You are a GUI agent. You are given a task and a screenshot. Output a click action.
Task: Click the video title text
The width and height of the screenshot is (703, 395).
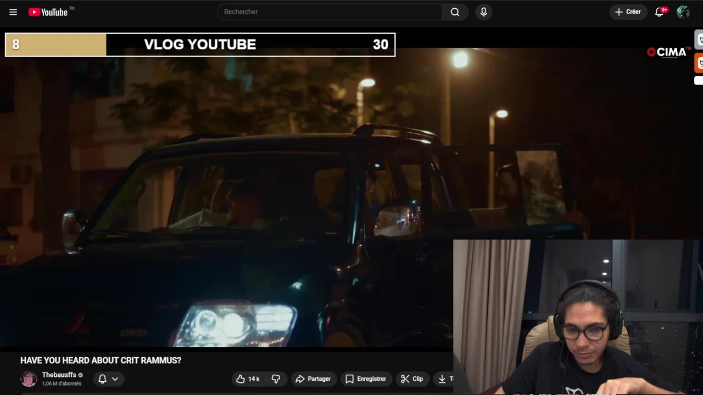[x=101, y=360]
